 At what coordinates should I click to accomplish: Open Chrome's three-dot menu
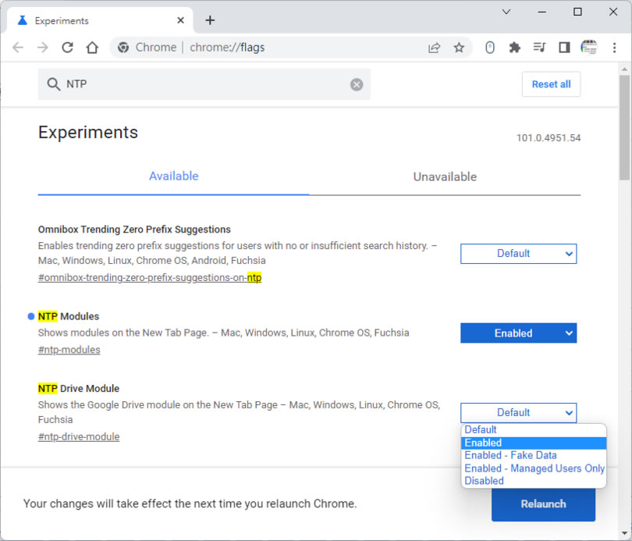pos(614,48)
